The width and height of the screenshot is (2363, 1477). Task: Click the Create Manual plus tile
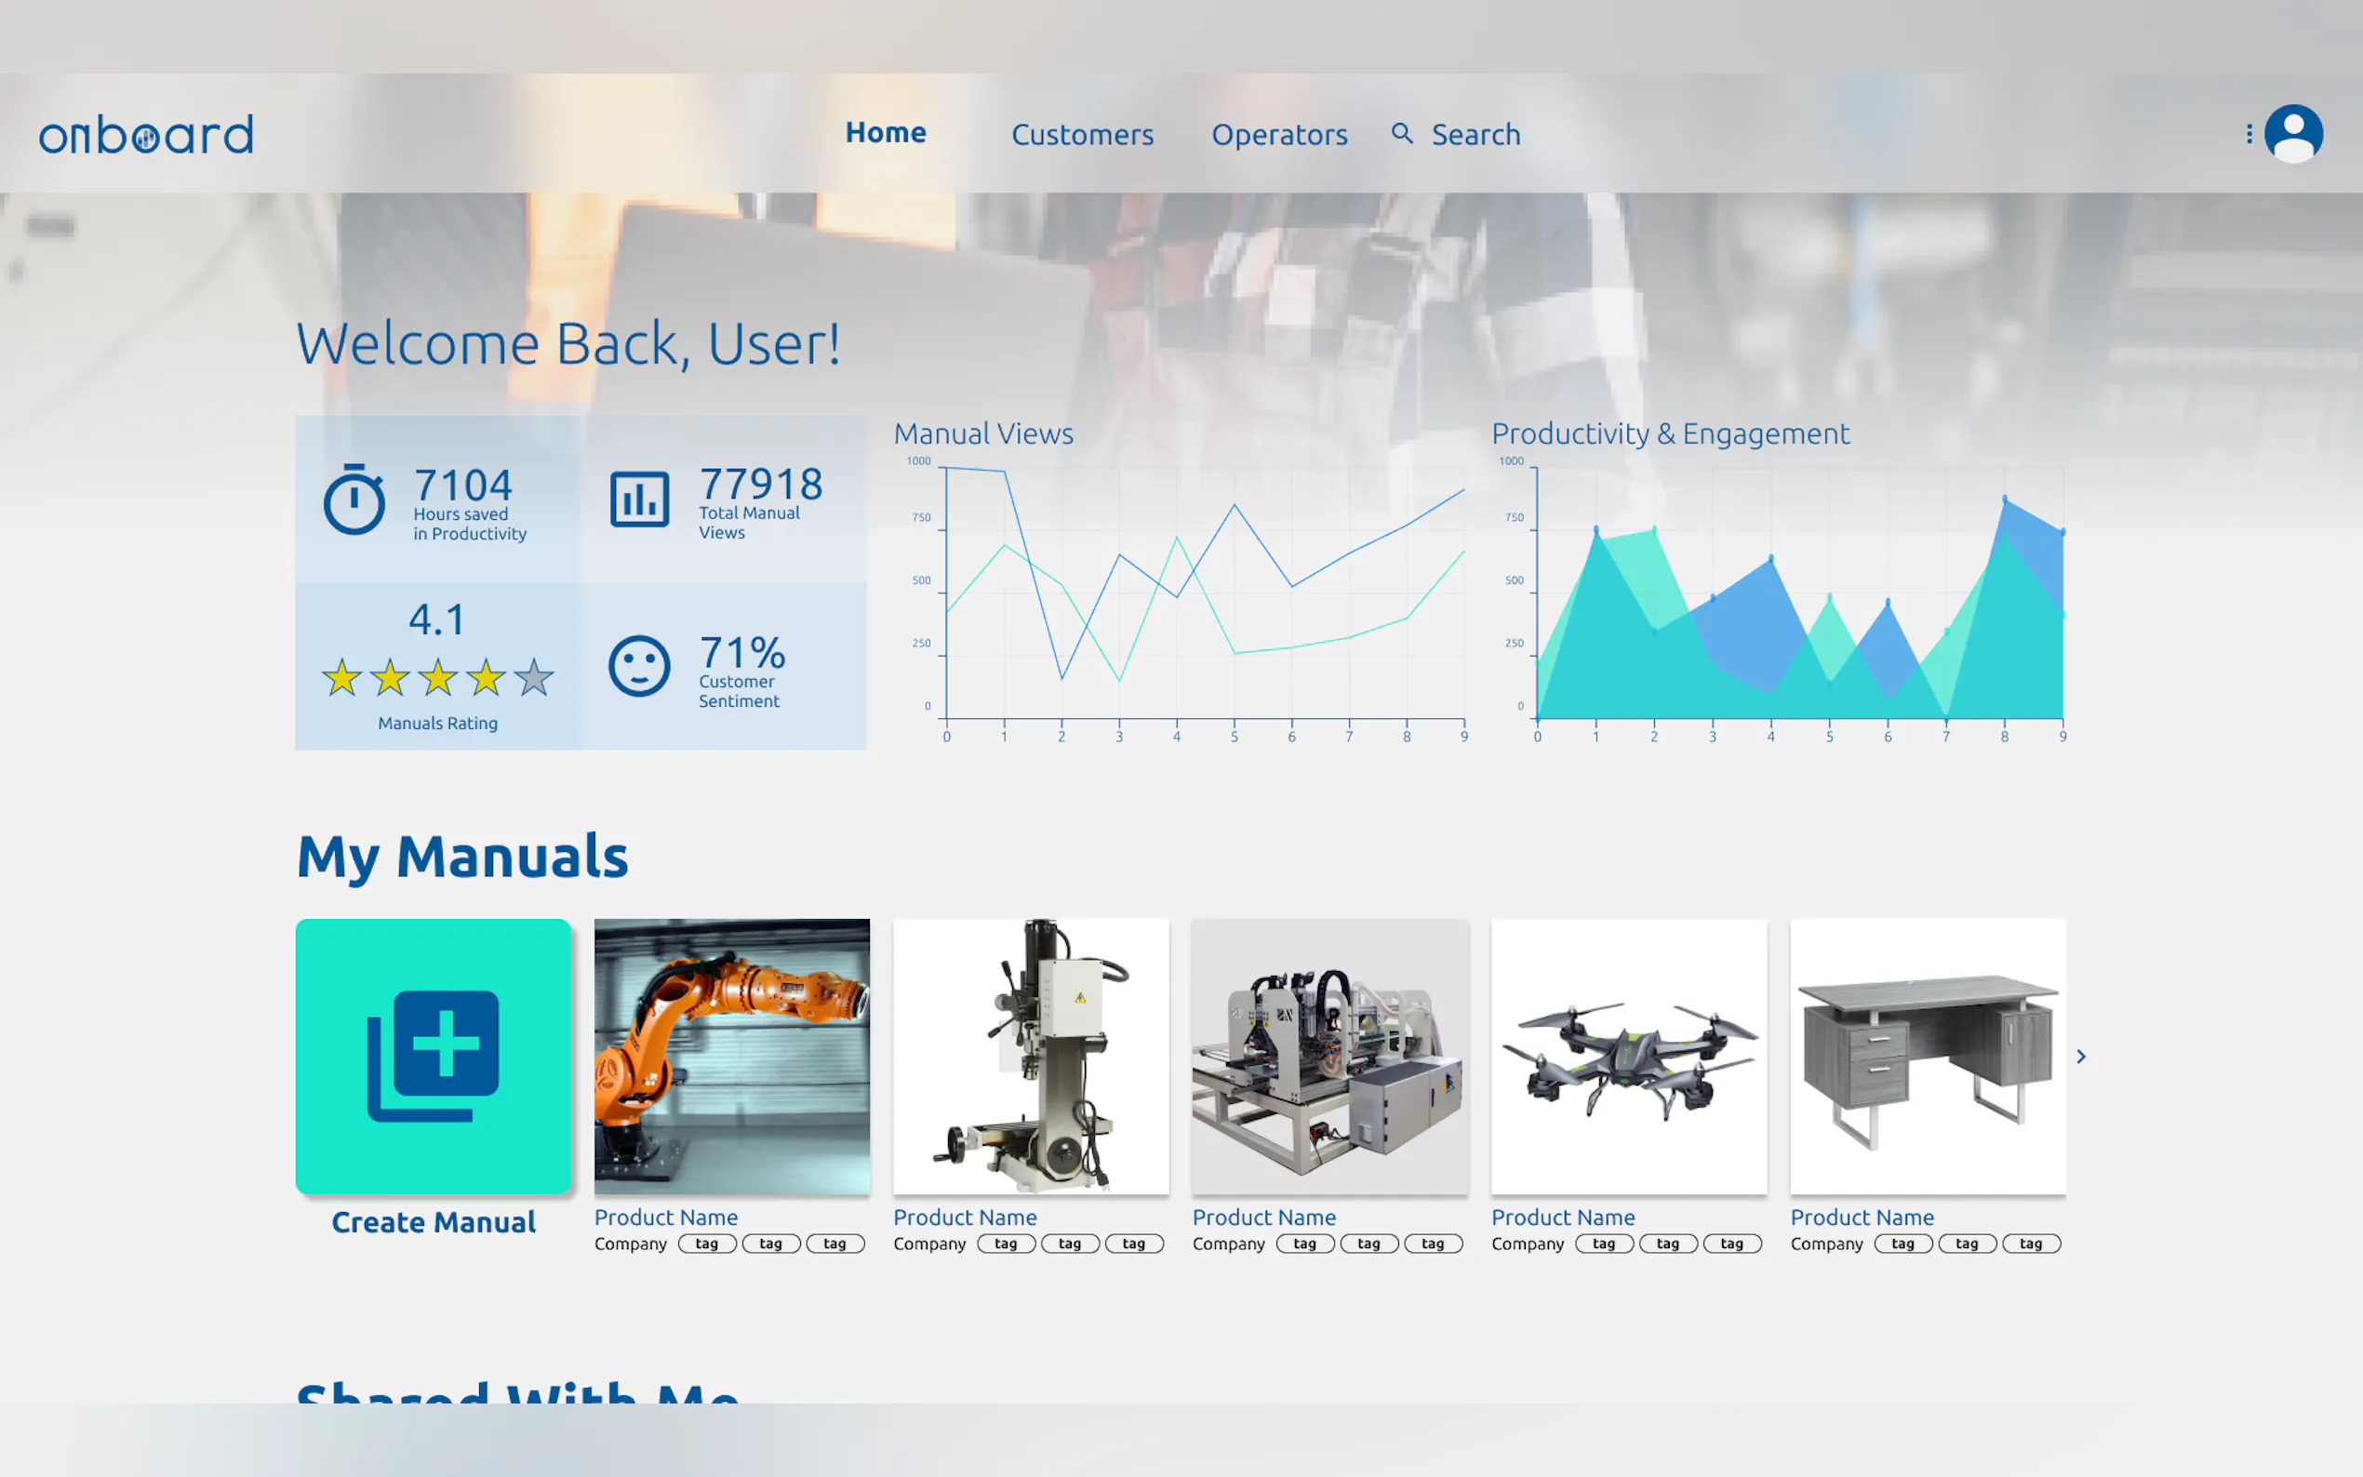click(433, 1056)
